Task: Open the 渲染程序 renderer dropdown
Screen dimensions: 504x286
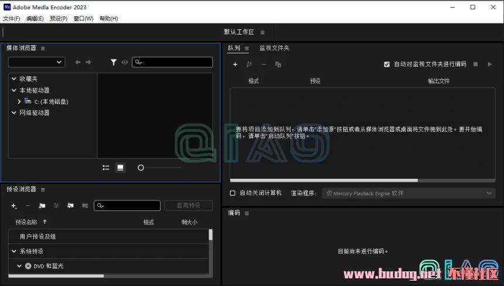Action: tap(408, 193)
